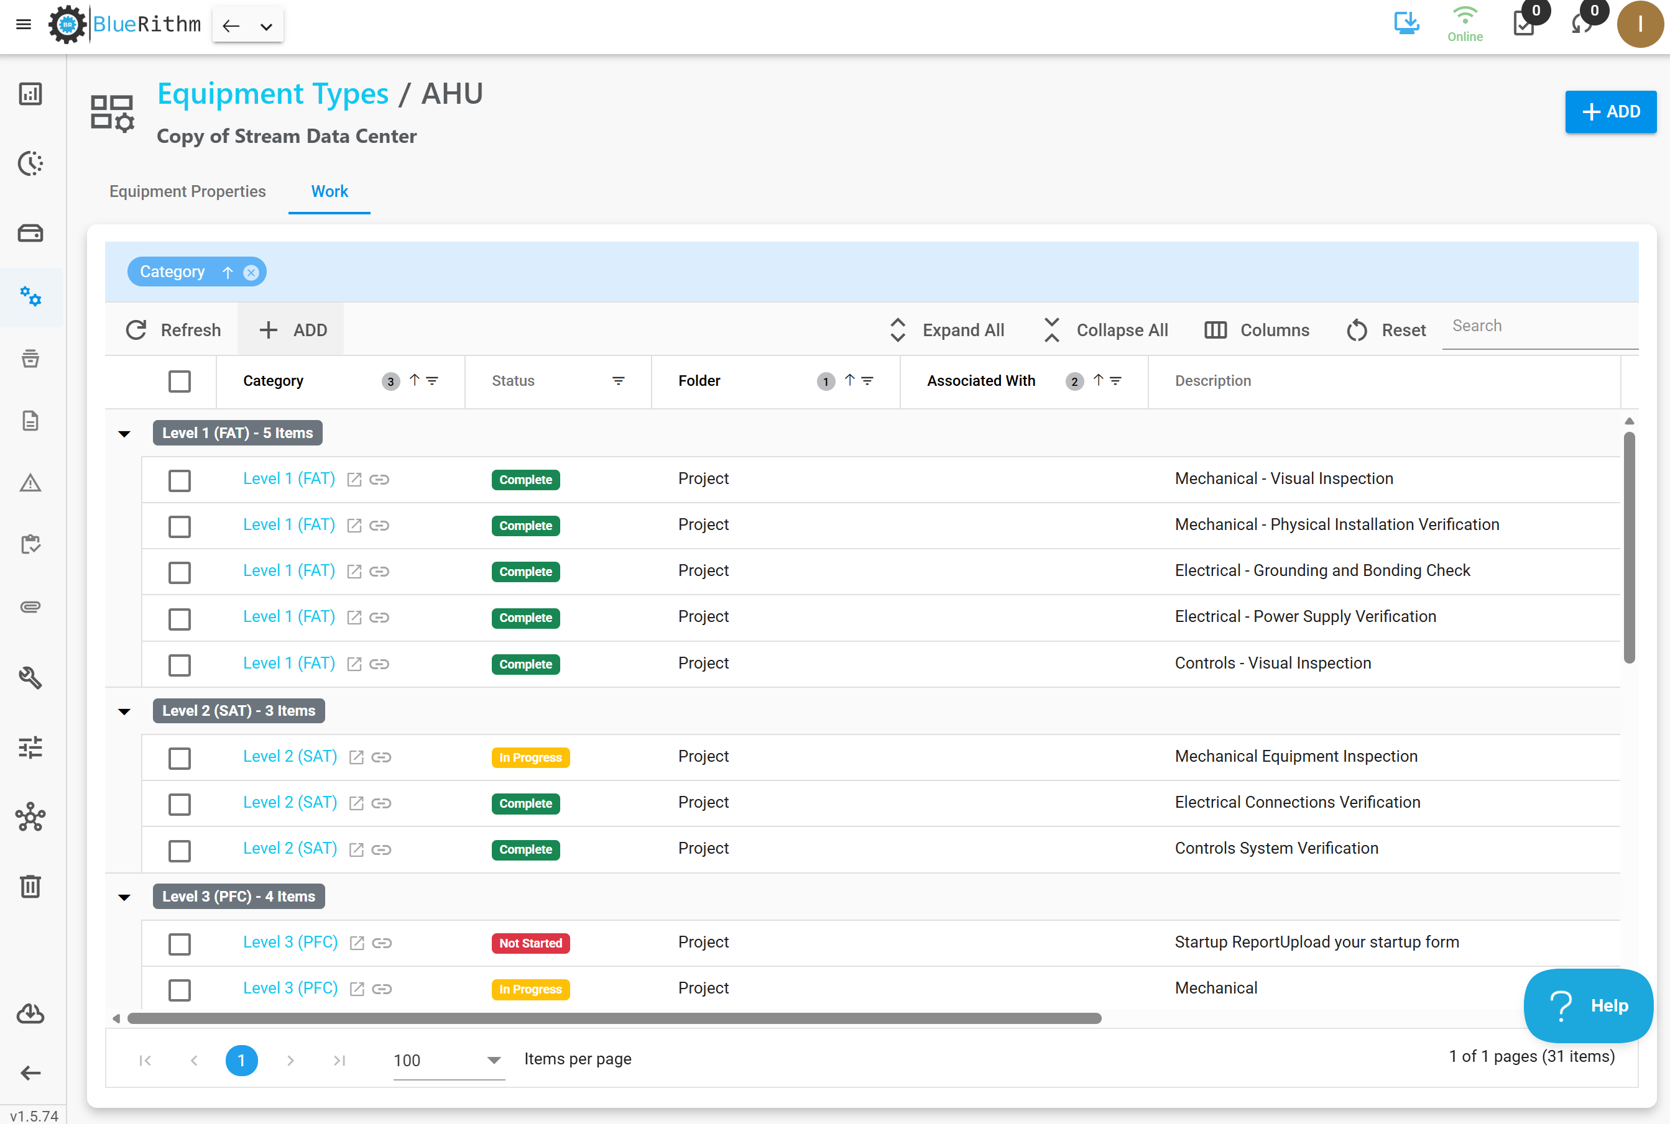This screenshot has width=1670, height=1124.
Task: Select the Work tab
Action: 330,191
